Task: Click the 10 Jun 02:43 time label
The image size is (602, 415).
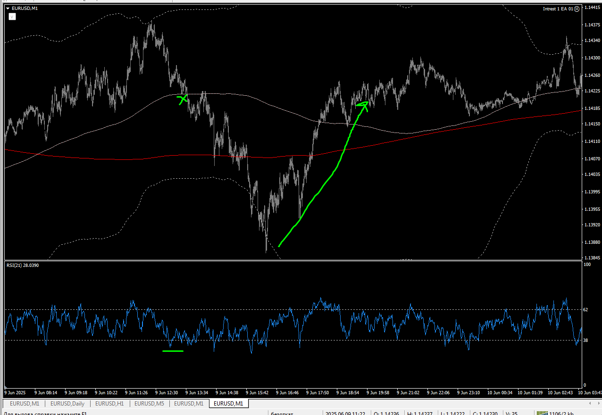Action: pos(560,392)
